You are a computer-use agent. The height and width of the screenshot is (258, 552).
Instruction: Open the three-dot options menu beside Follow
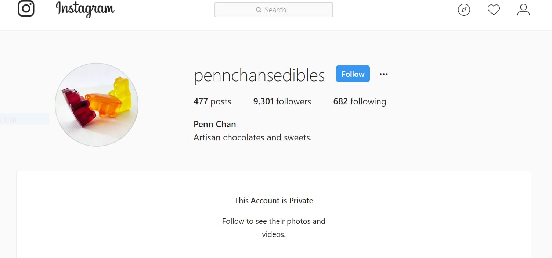pyautogui.click(x=384, y=74)
